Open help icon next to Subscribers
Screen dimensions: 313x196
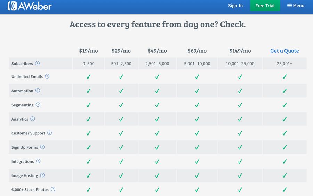pos(37,63)
